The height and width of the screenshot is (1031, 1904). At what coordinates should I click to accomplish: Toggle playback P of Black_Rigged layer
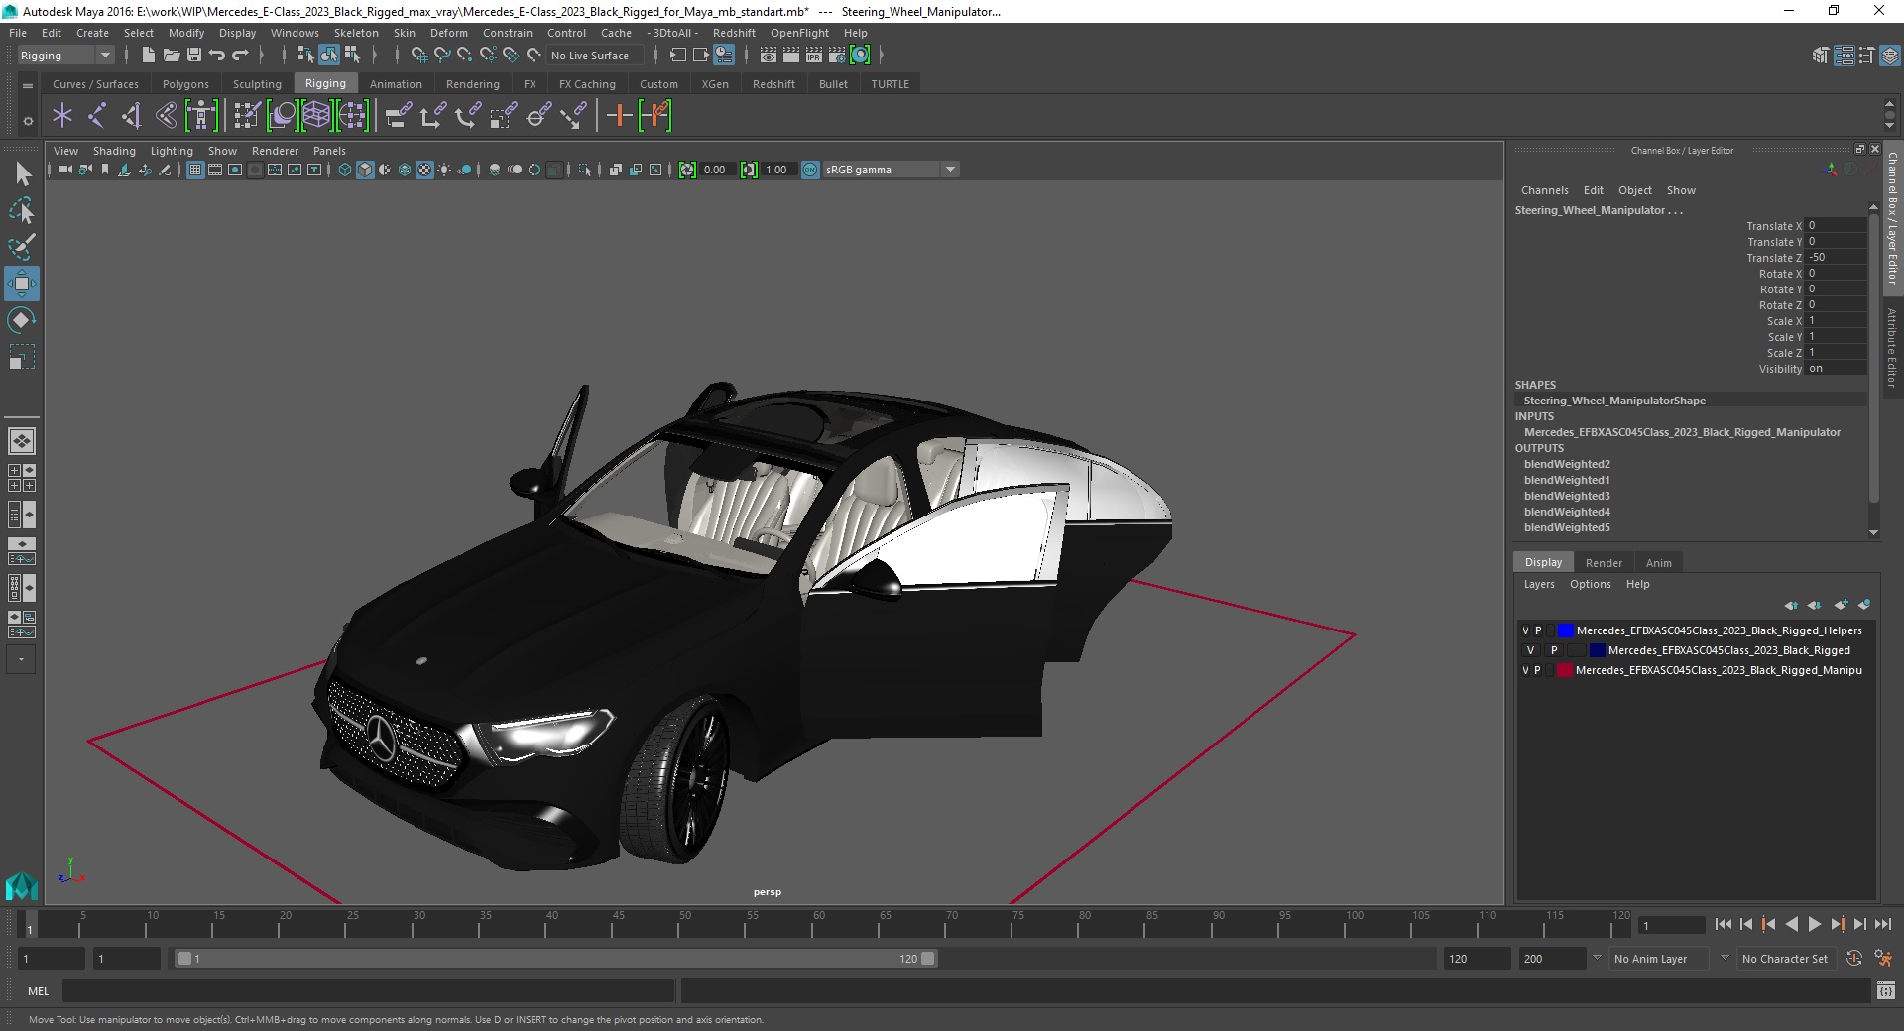tap(1554, 650)
